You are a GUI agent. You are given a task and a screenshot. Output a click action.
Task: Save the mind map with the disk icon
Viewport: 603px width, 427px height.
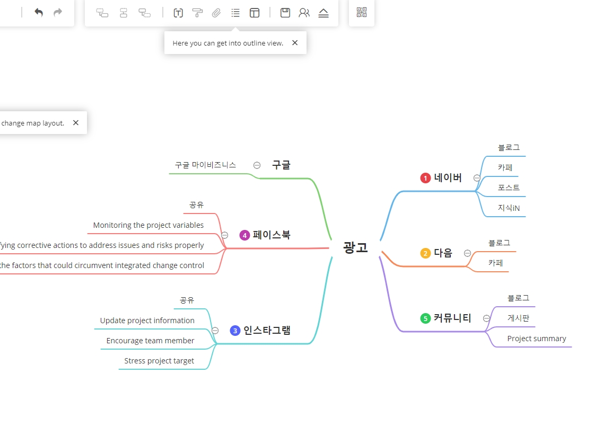285,13
